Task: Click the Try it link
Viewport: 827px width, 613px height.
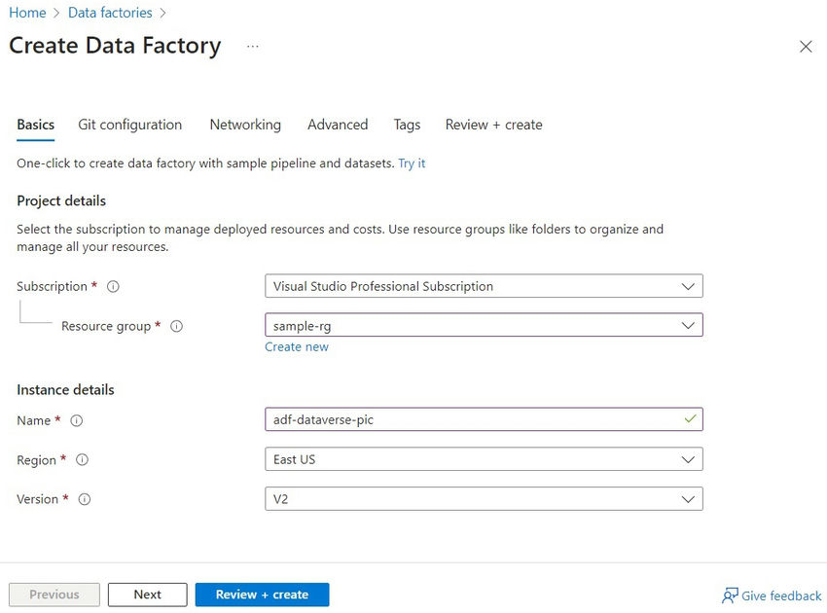Action: (411, 162)
